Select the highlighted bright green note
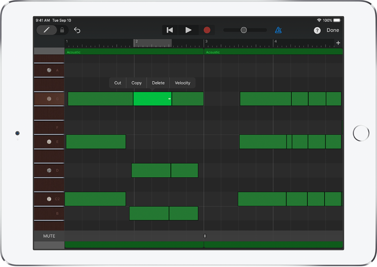 tap(152, 99)
